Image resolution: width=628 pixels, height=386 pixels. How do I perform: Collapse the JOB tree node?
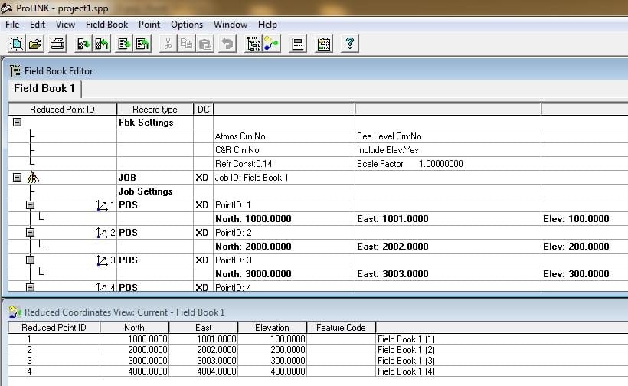tap(17, 177)
